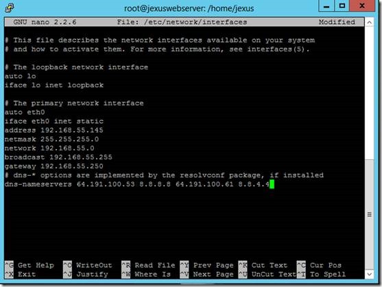Click the gateway 192.168.55.250 line
The height and width of the screenshot is (287, 382).
click(54, 166)
